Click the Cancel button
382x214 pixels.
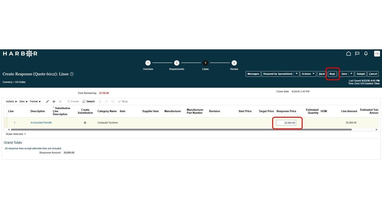point(373,74)
